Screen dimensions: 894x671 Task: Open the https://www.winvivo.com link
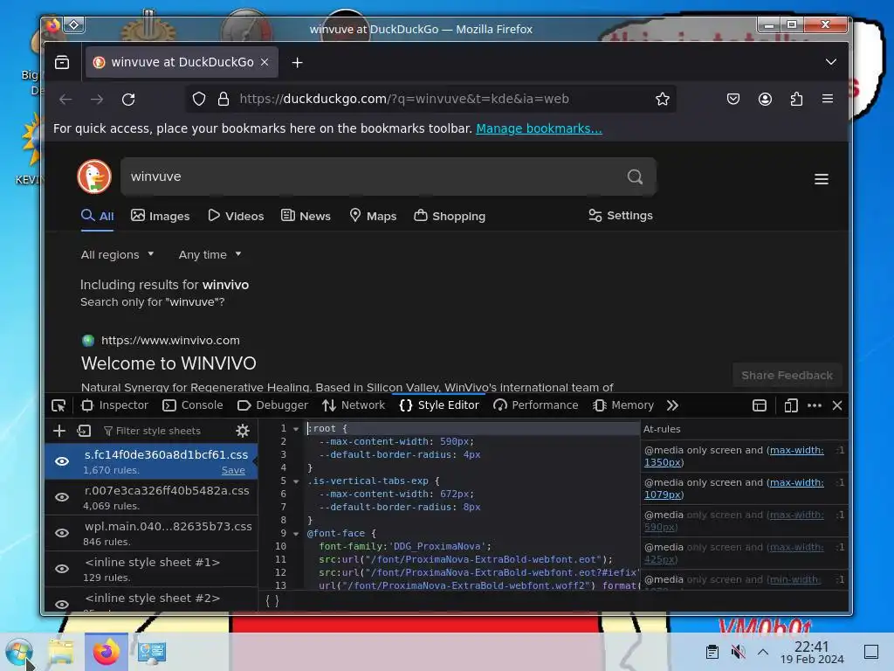pyautogui.click(x=170, y=341)
